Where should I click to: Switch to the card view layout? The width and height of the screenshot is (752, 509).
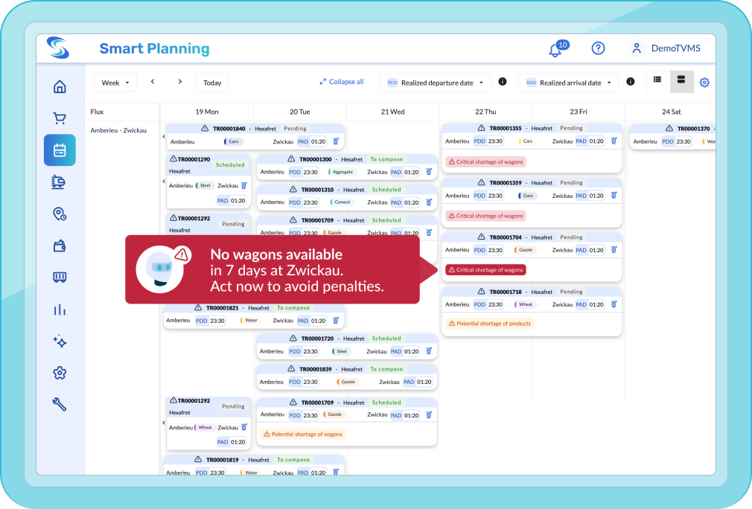coord(681,80)
